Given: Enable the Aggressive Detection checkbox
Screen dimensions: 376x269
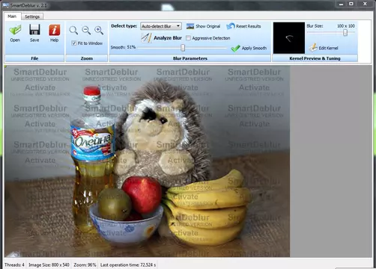Looking at the screenshot, I should 189,38.
